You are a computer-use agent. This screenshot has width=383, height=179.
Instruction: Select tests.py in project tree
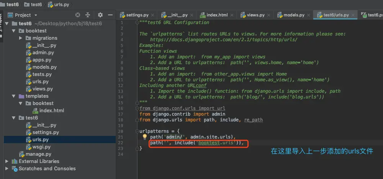coord(42,74)
